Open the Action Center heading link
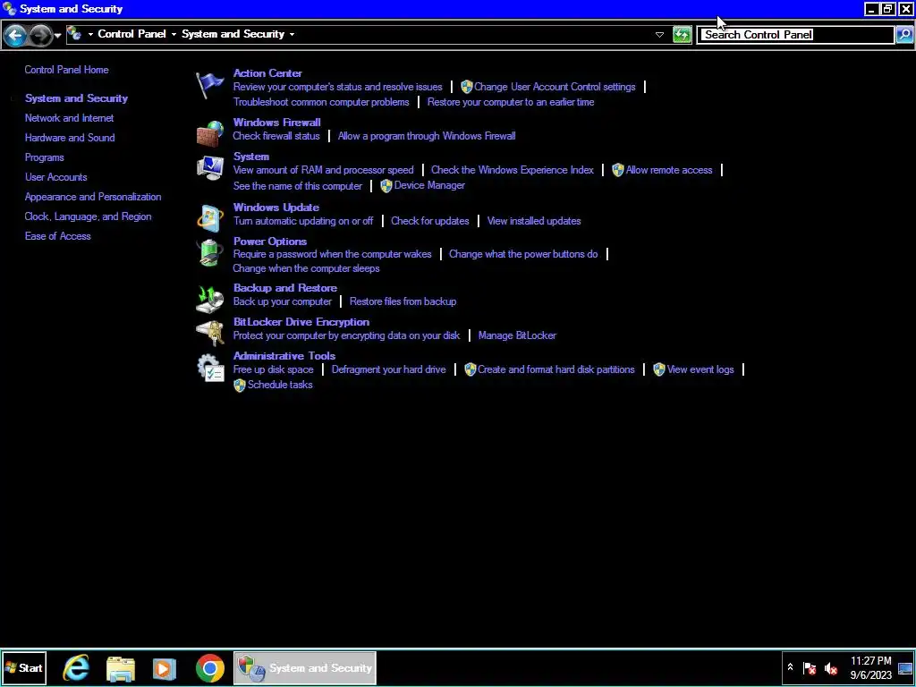Image resolution: width=916 pixels, height=687 pixels. [x=267, y=73]
